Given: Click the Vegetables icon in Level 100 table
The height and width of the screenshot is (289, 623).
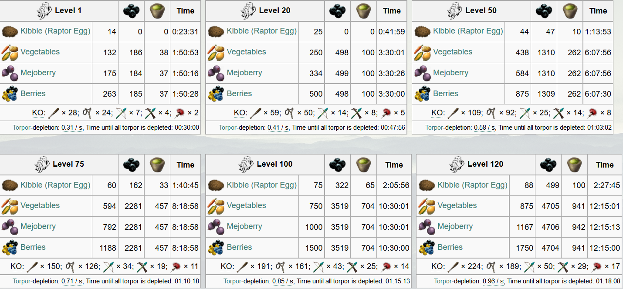Looking at the screenshot, I should 216,206.
